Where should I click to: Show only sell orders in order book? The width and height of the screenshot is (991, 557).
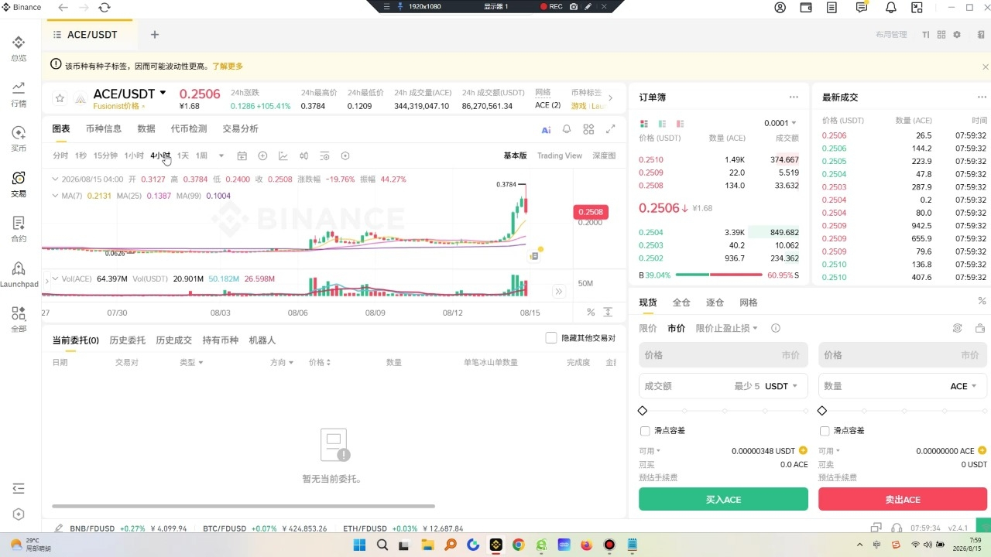pos(680,124)
